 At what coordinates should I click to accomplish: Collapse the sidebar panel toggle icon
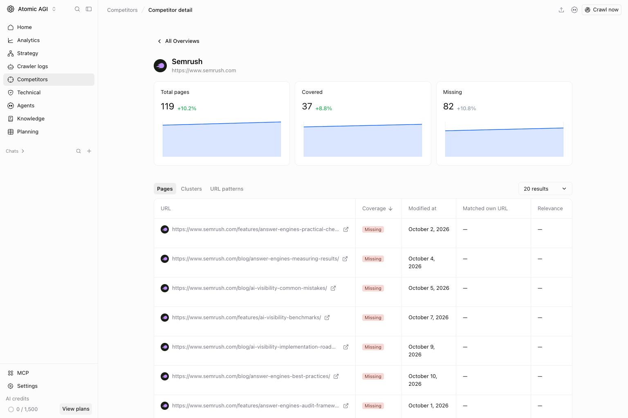pyautogui.click(x=89, y=9)
